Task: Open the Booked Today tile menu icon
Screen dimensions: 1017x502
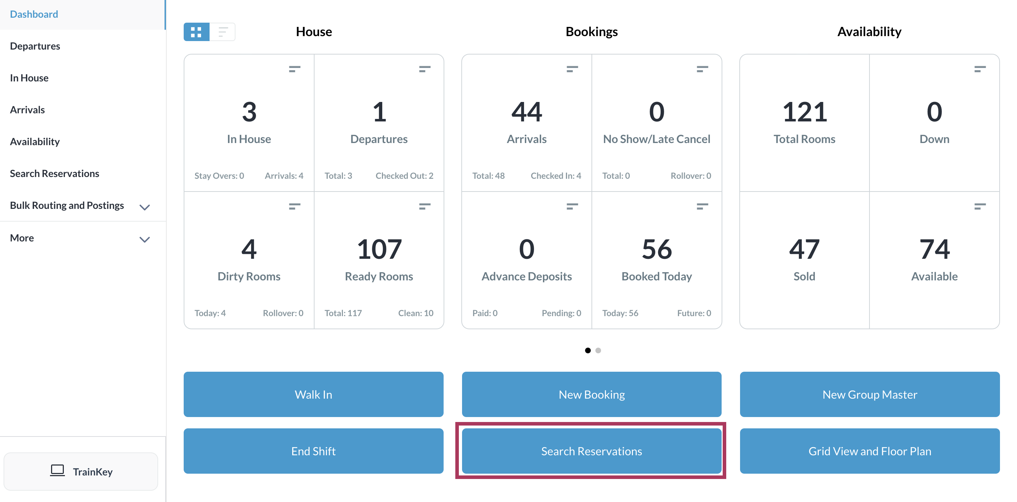Action: tap(702, 206)
